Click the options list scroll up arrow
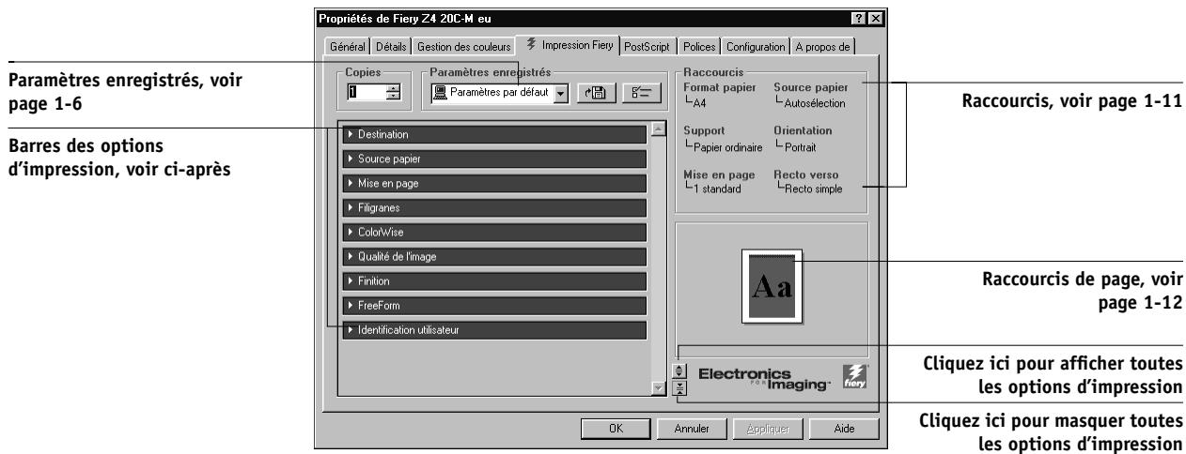Viewport: 1186px width, 454px height. [x=659, y=129]
